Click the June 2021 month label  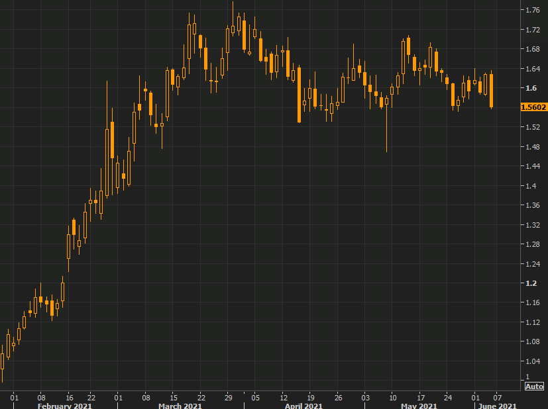(497, 406)
